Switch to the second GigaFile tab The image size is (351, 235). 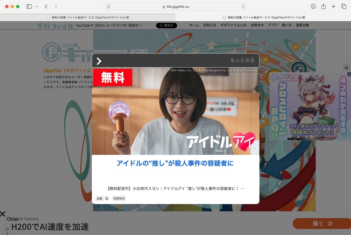(263, 17)
